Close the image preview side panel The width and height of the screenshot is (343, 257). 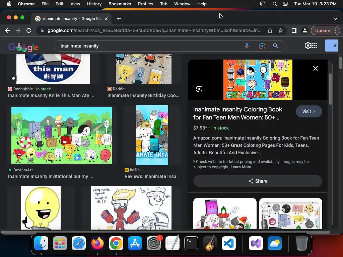[316, 68]
